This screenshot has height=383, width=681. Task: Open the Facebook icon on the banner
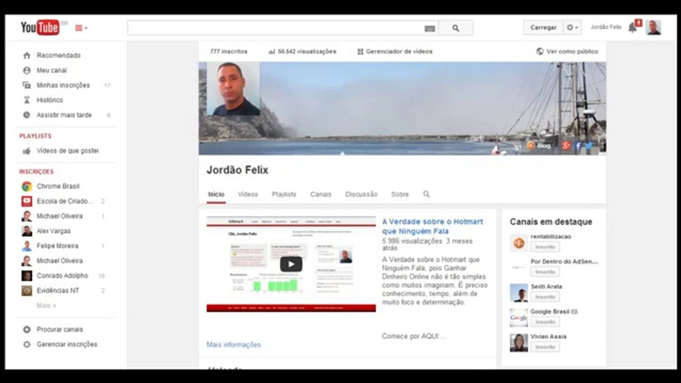pyautogui.click(x=578, y=146)
